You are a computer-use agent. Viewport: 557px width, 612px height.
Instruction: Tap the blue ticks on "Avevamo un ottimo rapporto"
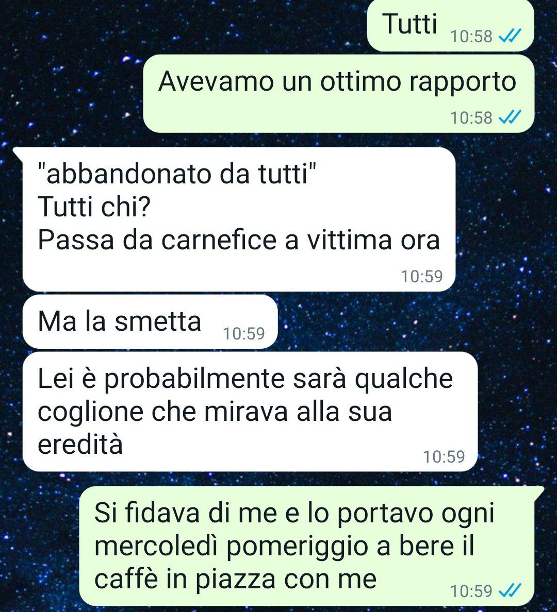[511, 117]
